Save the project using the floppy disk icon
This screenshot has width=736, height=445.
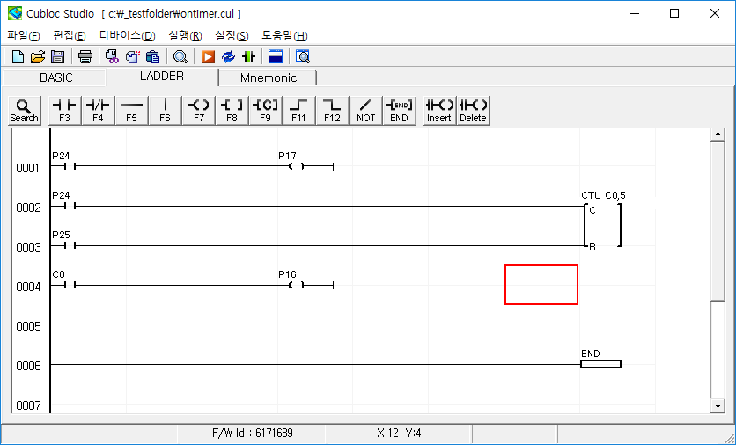click(x=57, y=57)
